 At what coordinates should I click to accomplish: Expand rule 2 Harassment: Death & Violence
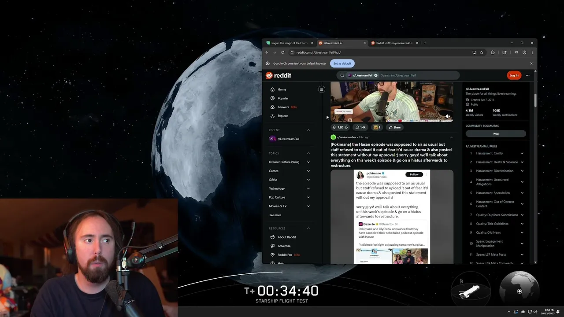click(x=522, y=162)
